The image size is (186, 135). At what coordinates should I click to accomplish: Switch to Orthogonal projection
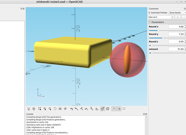click(x=108, y=109)
